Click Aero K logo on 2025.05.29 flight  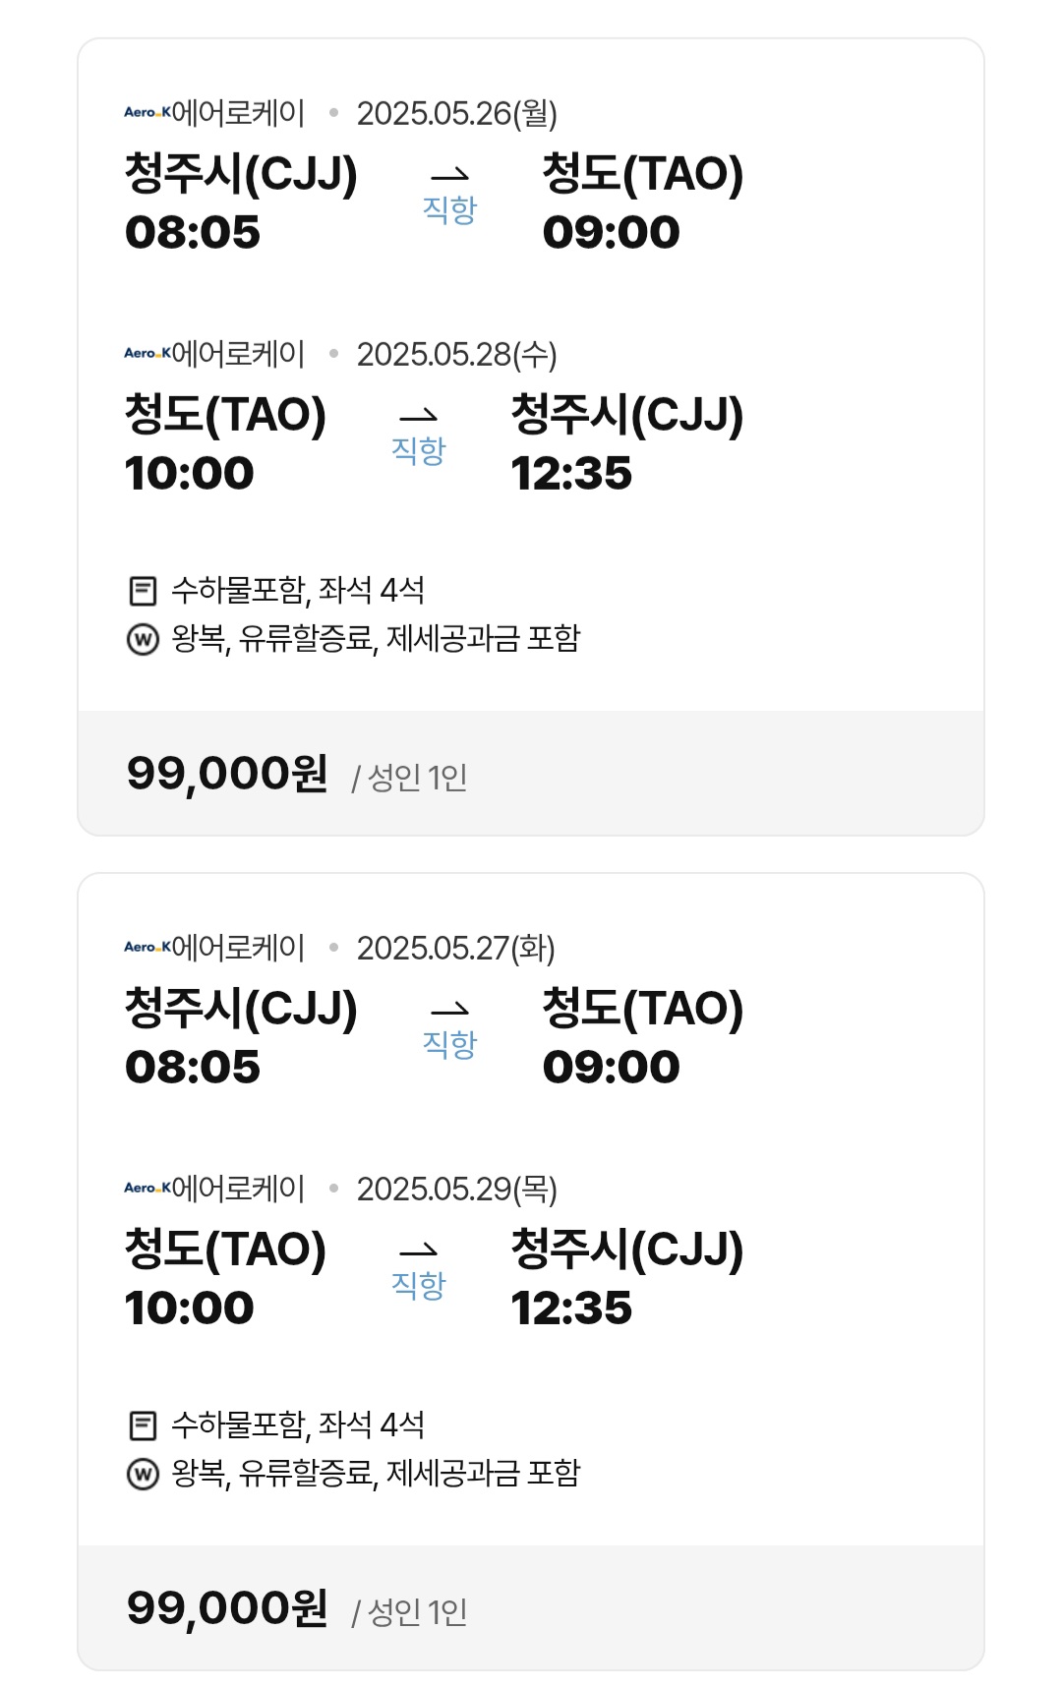[147, 1188]
